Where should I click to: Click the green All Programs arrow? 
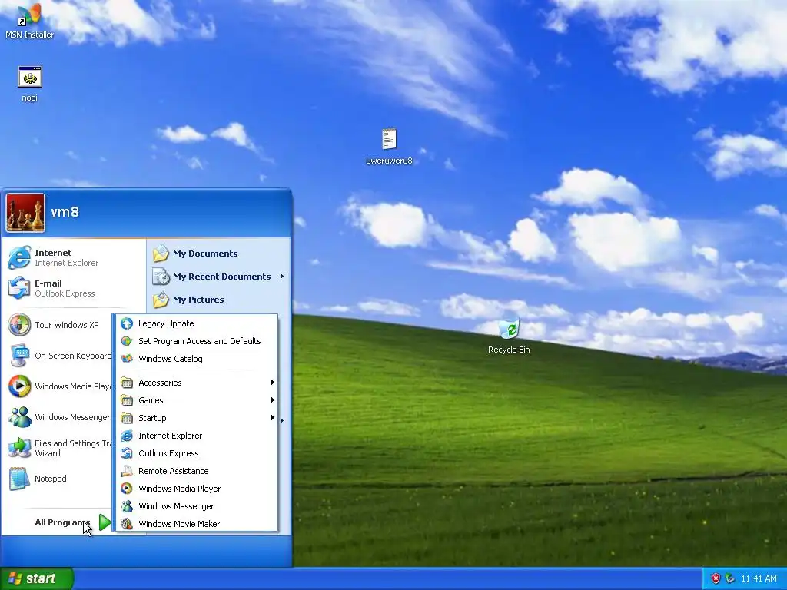[x=105, y=522]
